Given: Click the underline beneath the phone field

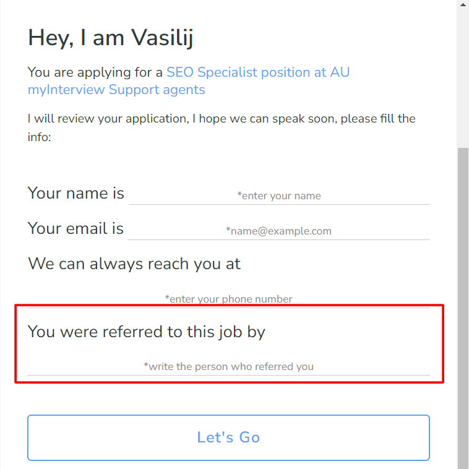Looking at the screenshot, I should coord(228,308).
